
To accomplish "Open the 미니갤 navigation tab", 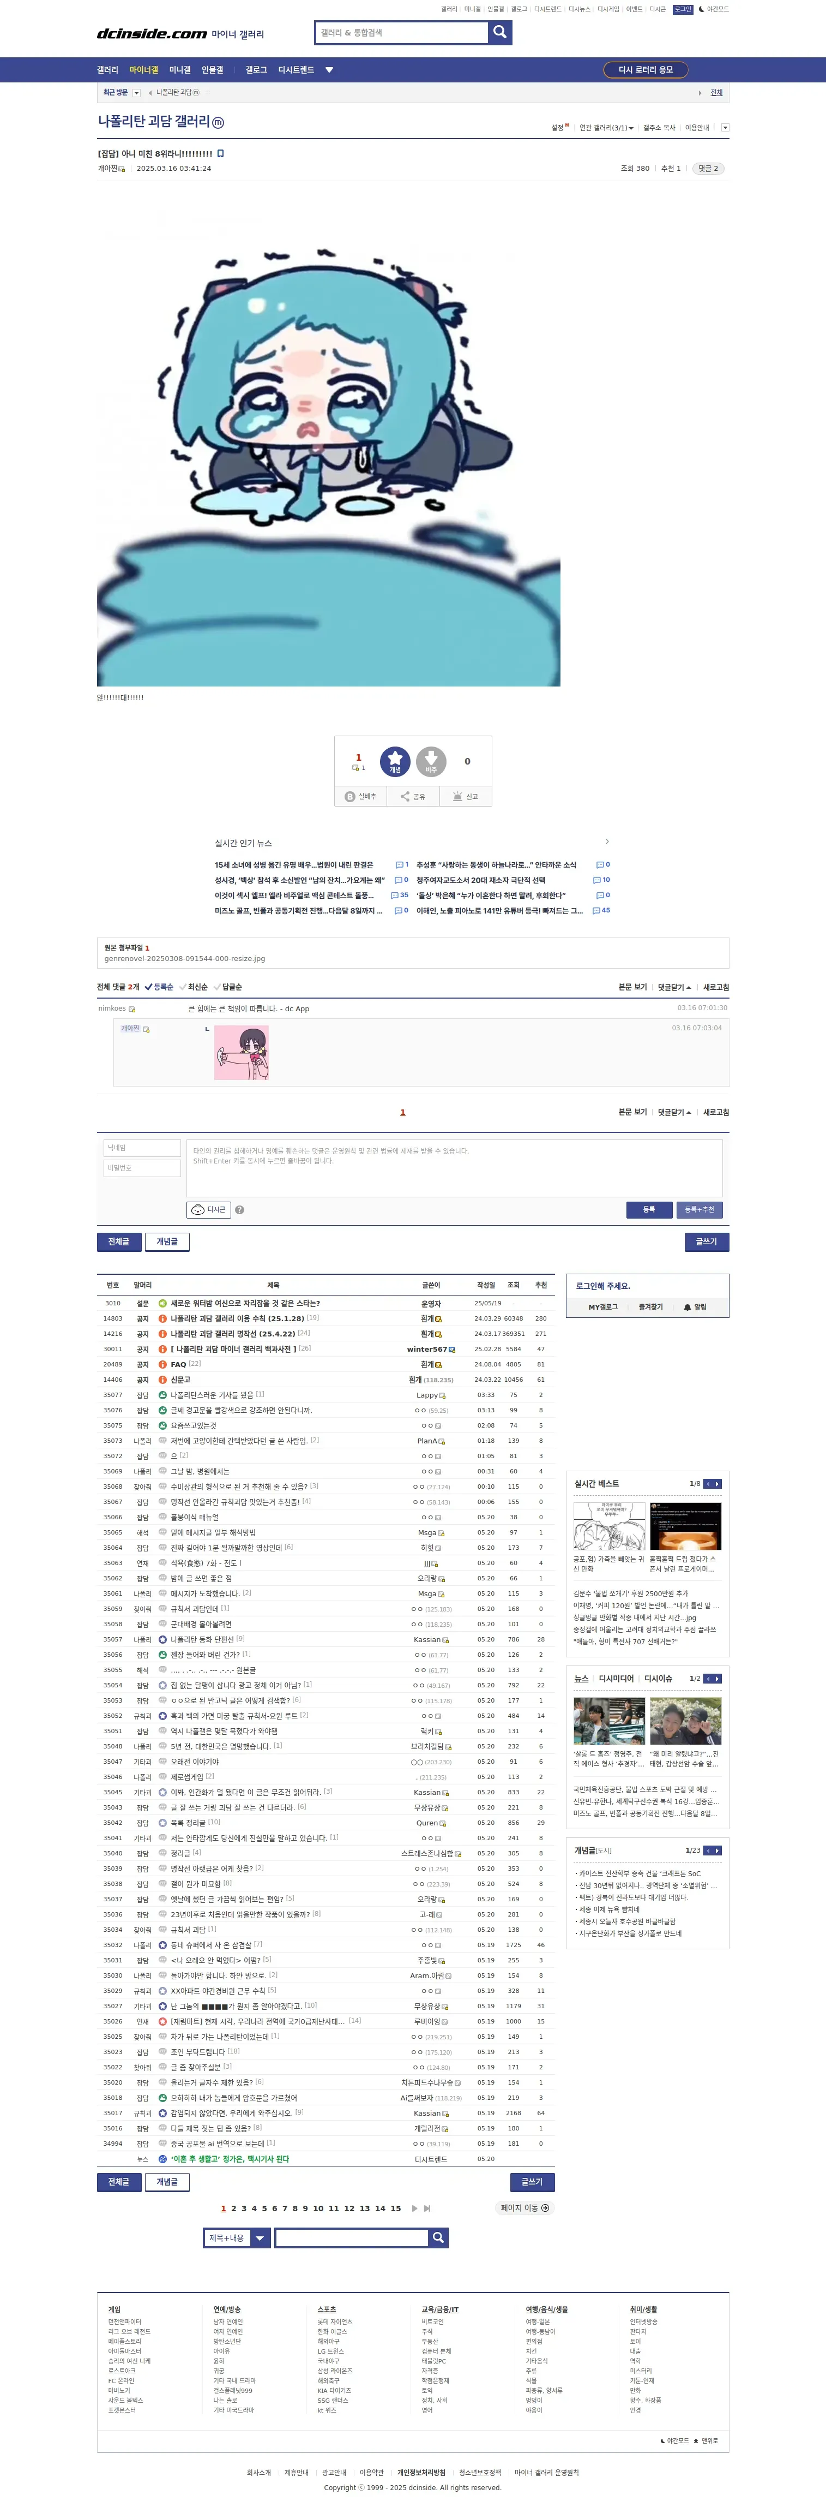I will [x=180, y=70].
